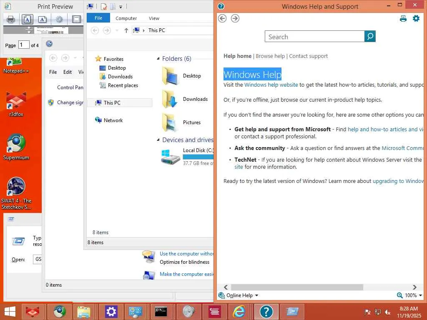
Task: Collapse the Devices and drives group
Action: 158,140
